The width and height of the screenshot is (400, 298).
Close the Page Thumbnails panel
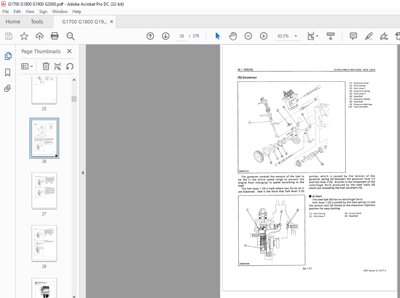[69, 51]
